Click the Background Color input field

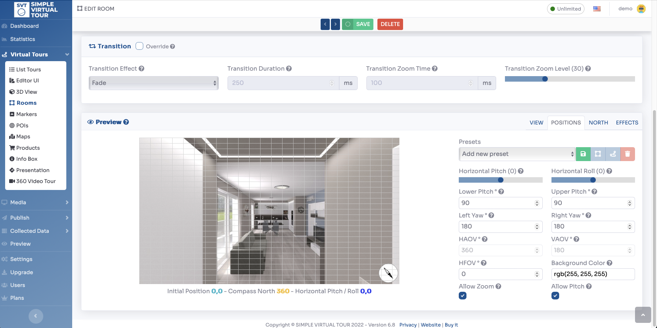tap(593, 274)
